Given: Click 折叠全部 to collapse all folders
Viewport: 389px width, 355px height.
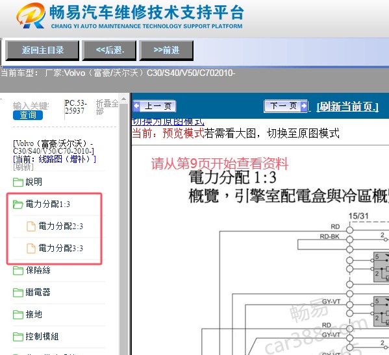Looking at the screenshot, I should tap(107, 107).
